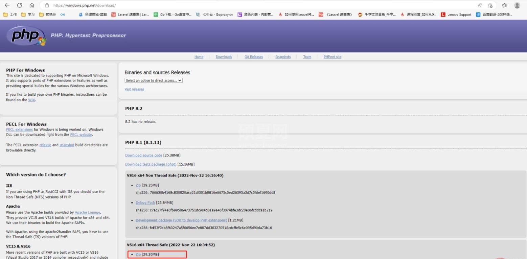Follow the Past releases link
Image resolution: width=527 pixels, height=259 pixels.
coord(134,89)
